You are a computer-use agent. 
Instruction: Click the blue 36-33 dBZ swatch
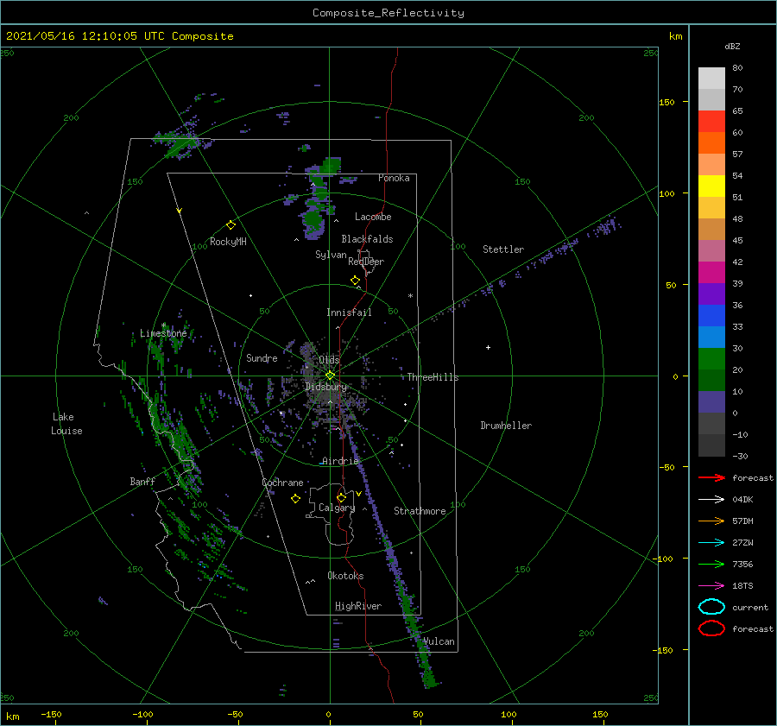[711, 316]
